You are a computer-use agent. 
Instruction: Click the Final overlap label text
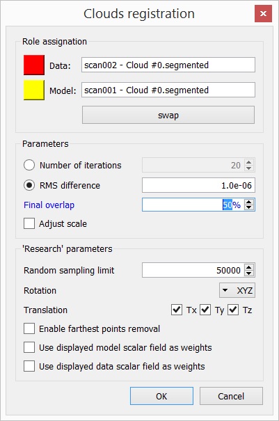click(x=49, y=205)
